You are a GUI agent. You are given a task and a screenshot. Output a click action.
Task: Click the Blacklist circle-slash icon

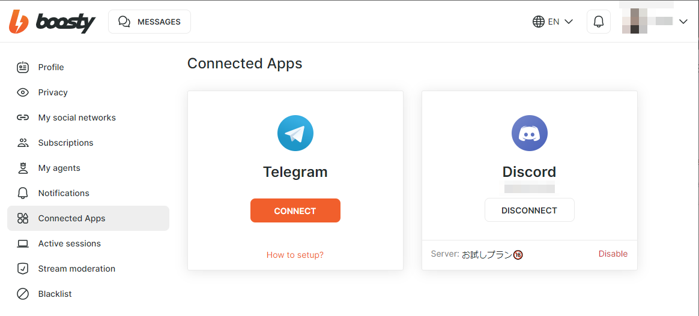pyautogui.click(x=23, y=294)
